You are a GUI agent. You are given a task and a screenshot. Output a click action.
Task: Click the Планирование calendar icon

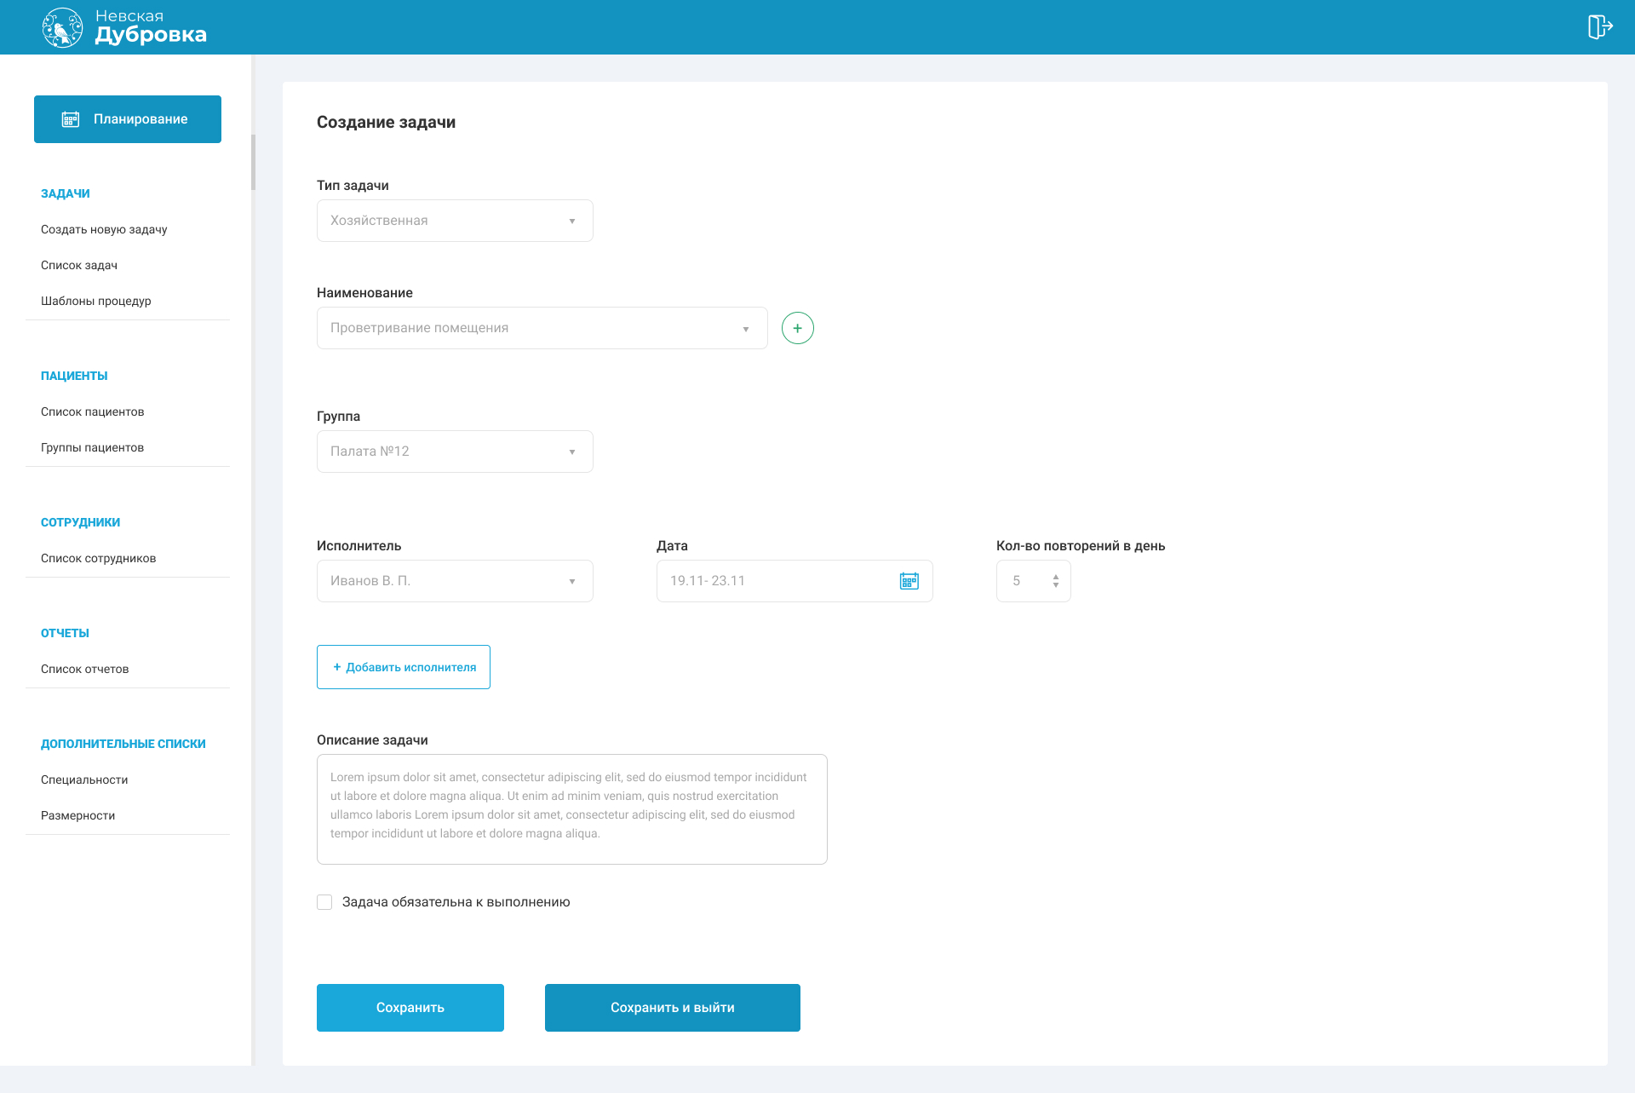[71, 119]
